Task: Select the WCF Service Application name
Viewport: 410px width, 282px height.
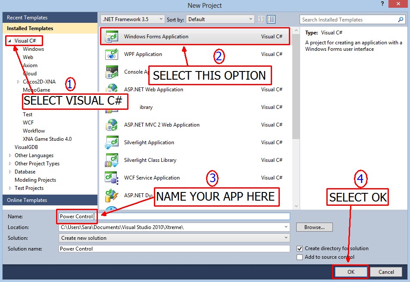Action: (152, 178)
